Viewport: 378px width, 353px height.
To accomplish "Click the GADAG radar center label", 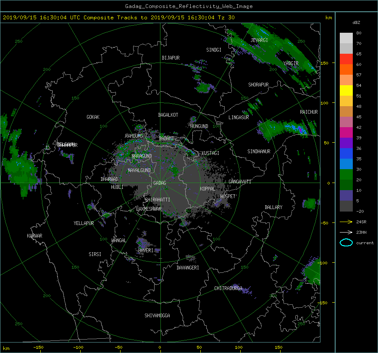I will pos(160,183).
